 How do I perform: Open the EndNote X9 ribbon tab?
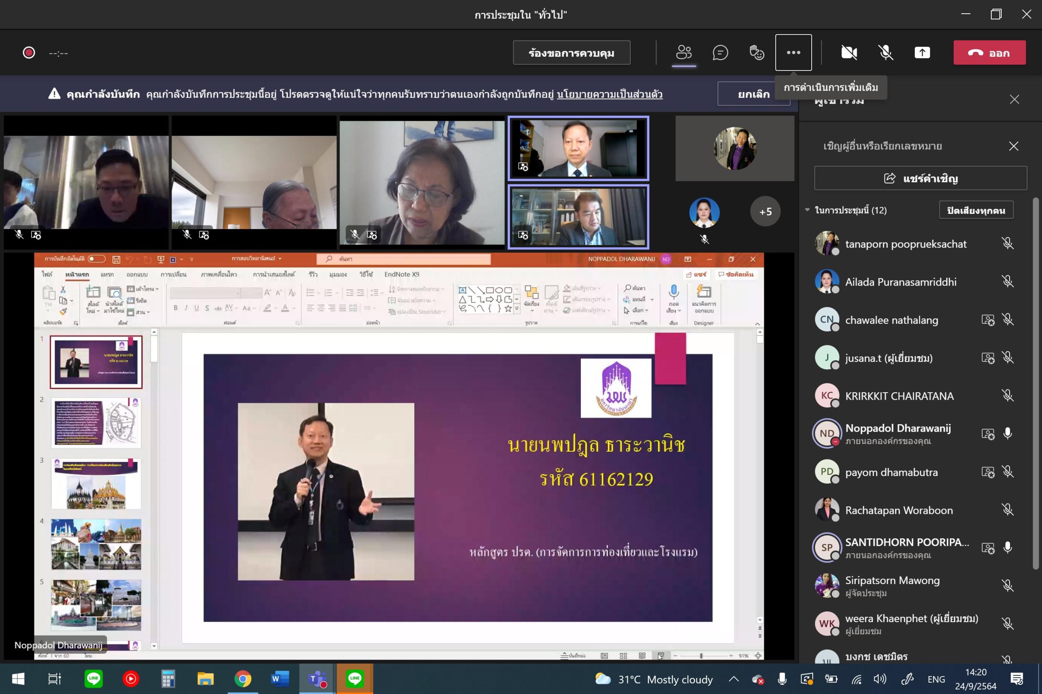402,274
